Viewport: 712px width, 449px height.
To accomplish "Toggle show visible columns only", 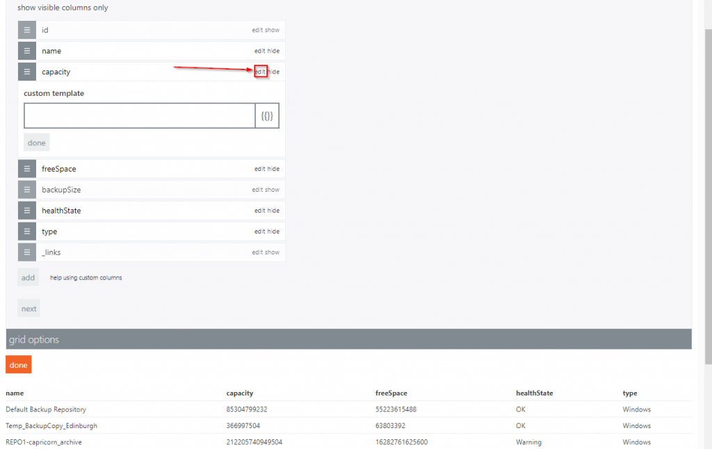I will pos(63,8).
